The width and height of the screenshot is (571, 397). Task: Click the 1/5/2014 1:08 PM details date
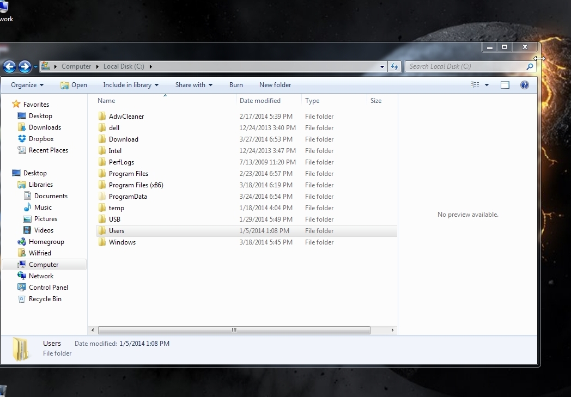tap(144, 344)
